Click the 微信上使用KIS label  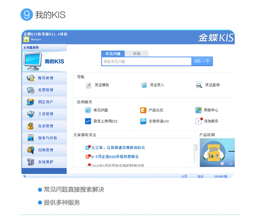[105, 121]
